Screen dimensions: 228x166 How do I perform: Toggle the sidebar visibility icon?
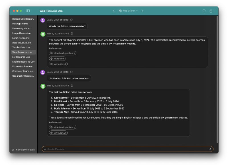pyautogui.click(x=28, y=11)
